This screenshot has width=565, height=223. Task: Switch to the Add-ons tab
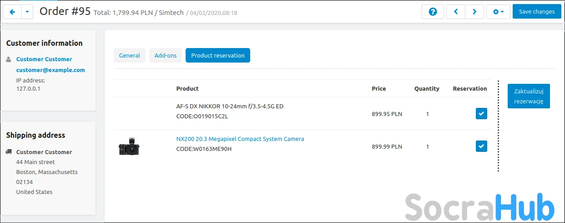coord(166,55)
